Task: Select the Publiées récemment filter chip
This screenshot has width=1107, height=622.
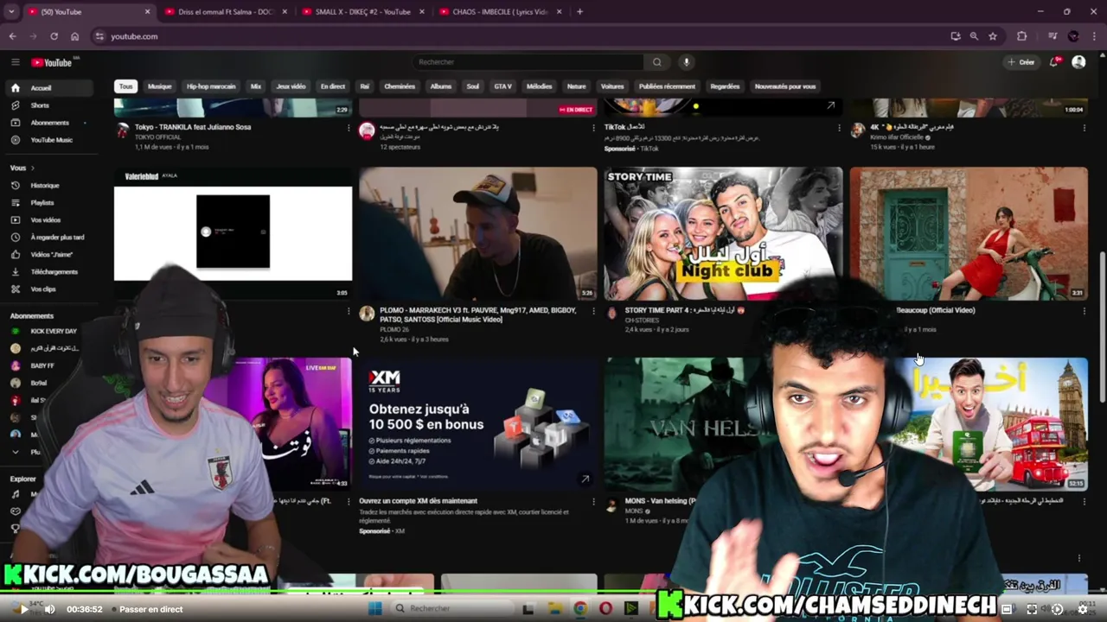Action: (x=667, y=86)
